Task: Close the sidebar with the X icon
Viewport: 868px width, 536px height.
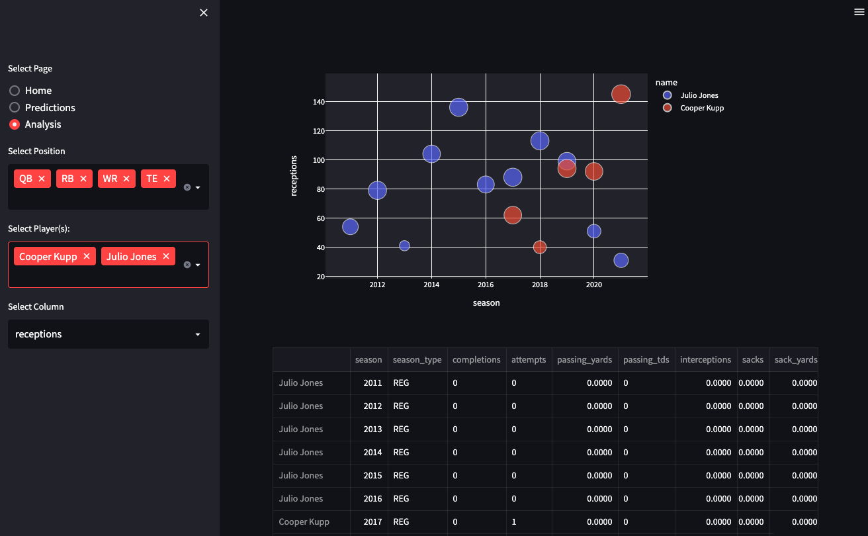Action: (x=204, y=13)
